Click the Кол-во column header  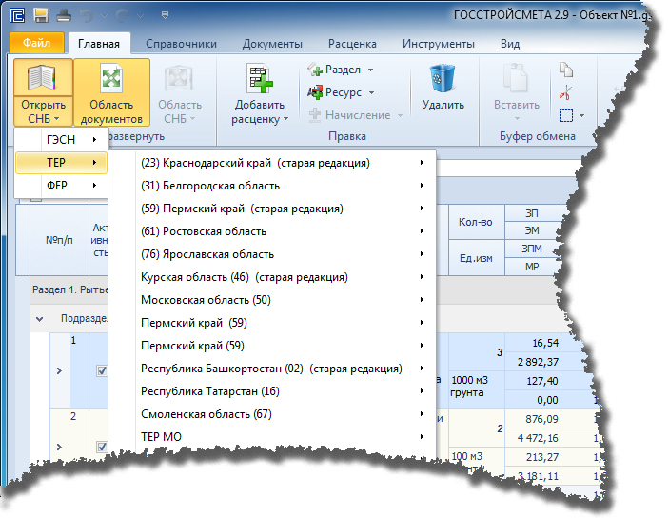tap(476, 222)
